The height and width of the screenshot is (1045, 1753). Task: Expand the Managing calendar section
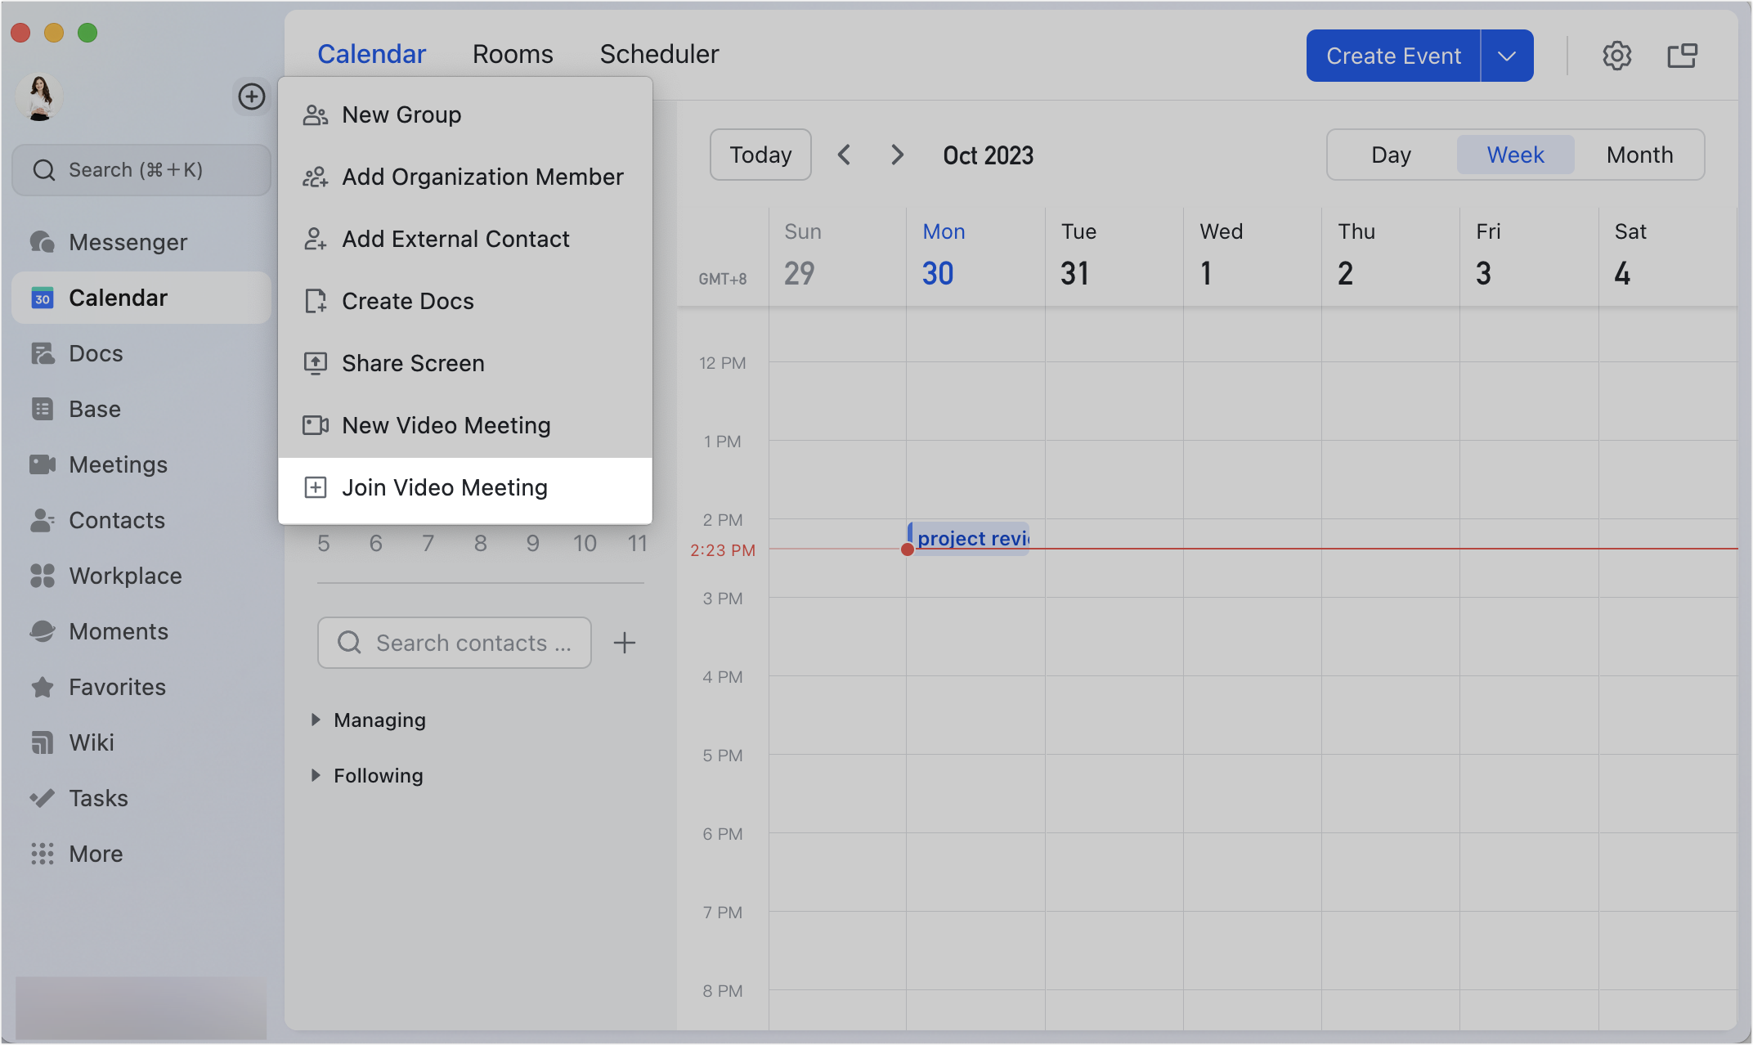379,720
